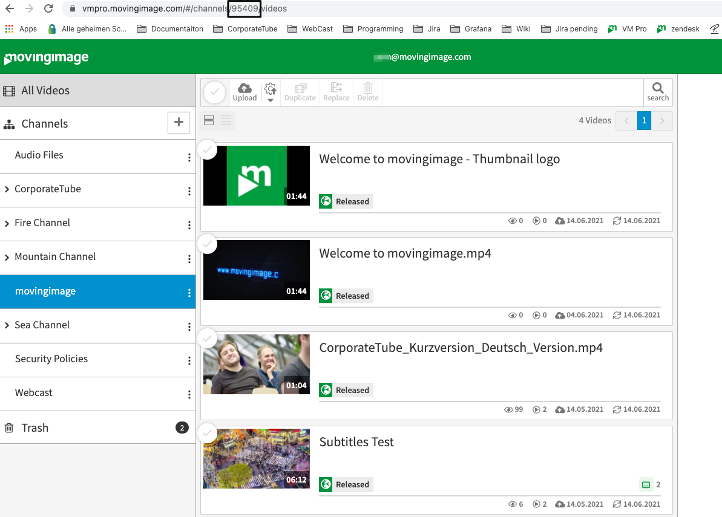Select the Security Policies channel
The image size is (722, 517).
point(97,360)
